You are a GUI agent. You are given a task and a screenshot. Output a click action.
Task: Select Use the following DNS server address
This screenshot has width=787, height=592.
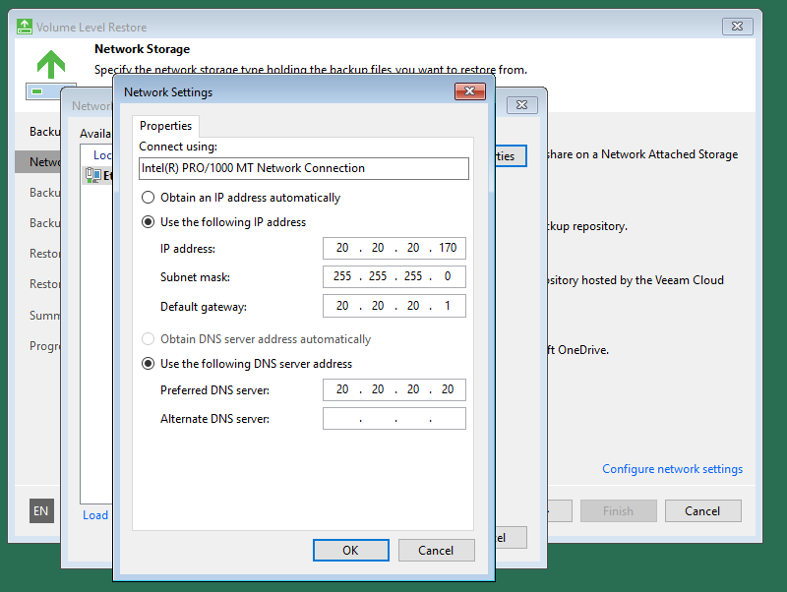(247, 364)
